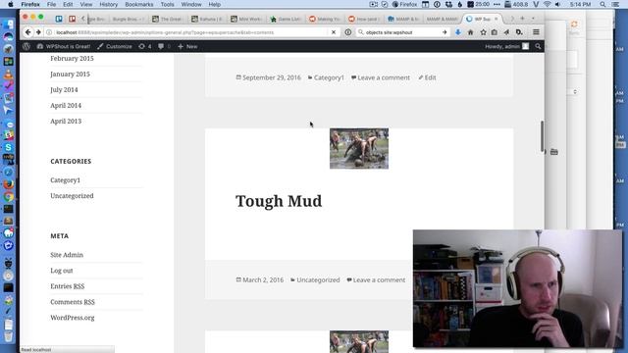Open the April 2013 archive link
628x353 pixels.
click(66, 121)
